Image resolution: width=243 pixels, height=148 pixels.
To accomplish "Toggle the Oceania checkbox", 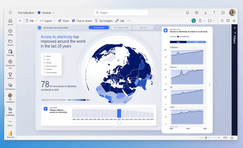I will [44, 69].
